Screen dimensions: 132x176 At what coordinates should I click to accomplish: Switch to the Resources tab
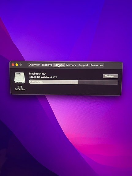(97, 65)
